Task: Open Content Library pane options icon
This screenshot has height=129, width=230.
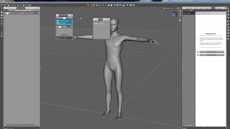Action: (x=72, y=15)
